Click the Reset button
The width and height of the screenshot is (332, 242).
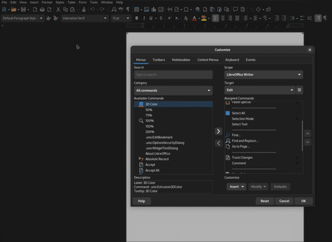265,201
